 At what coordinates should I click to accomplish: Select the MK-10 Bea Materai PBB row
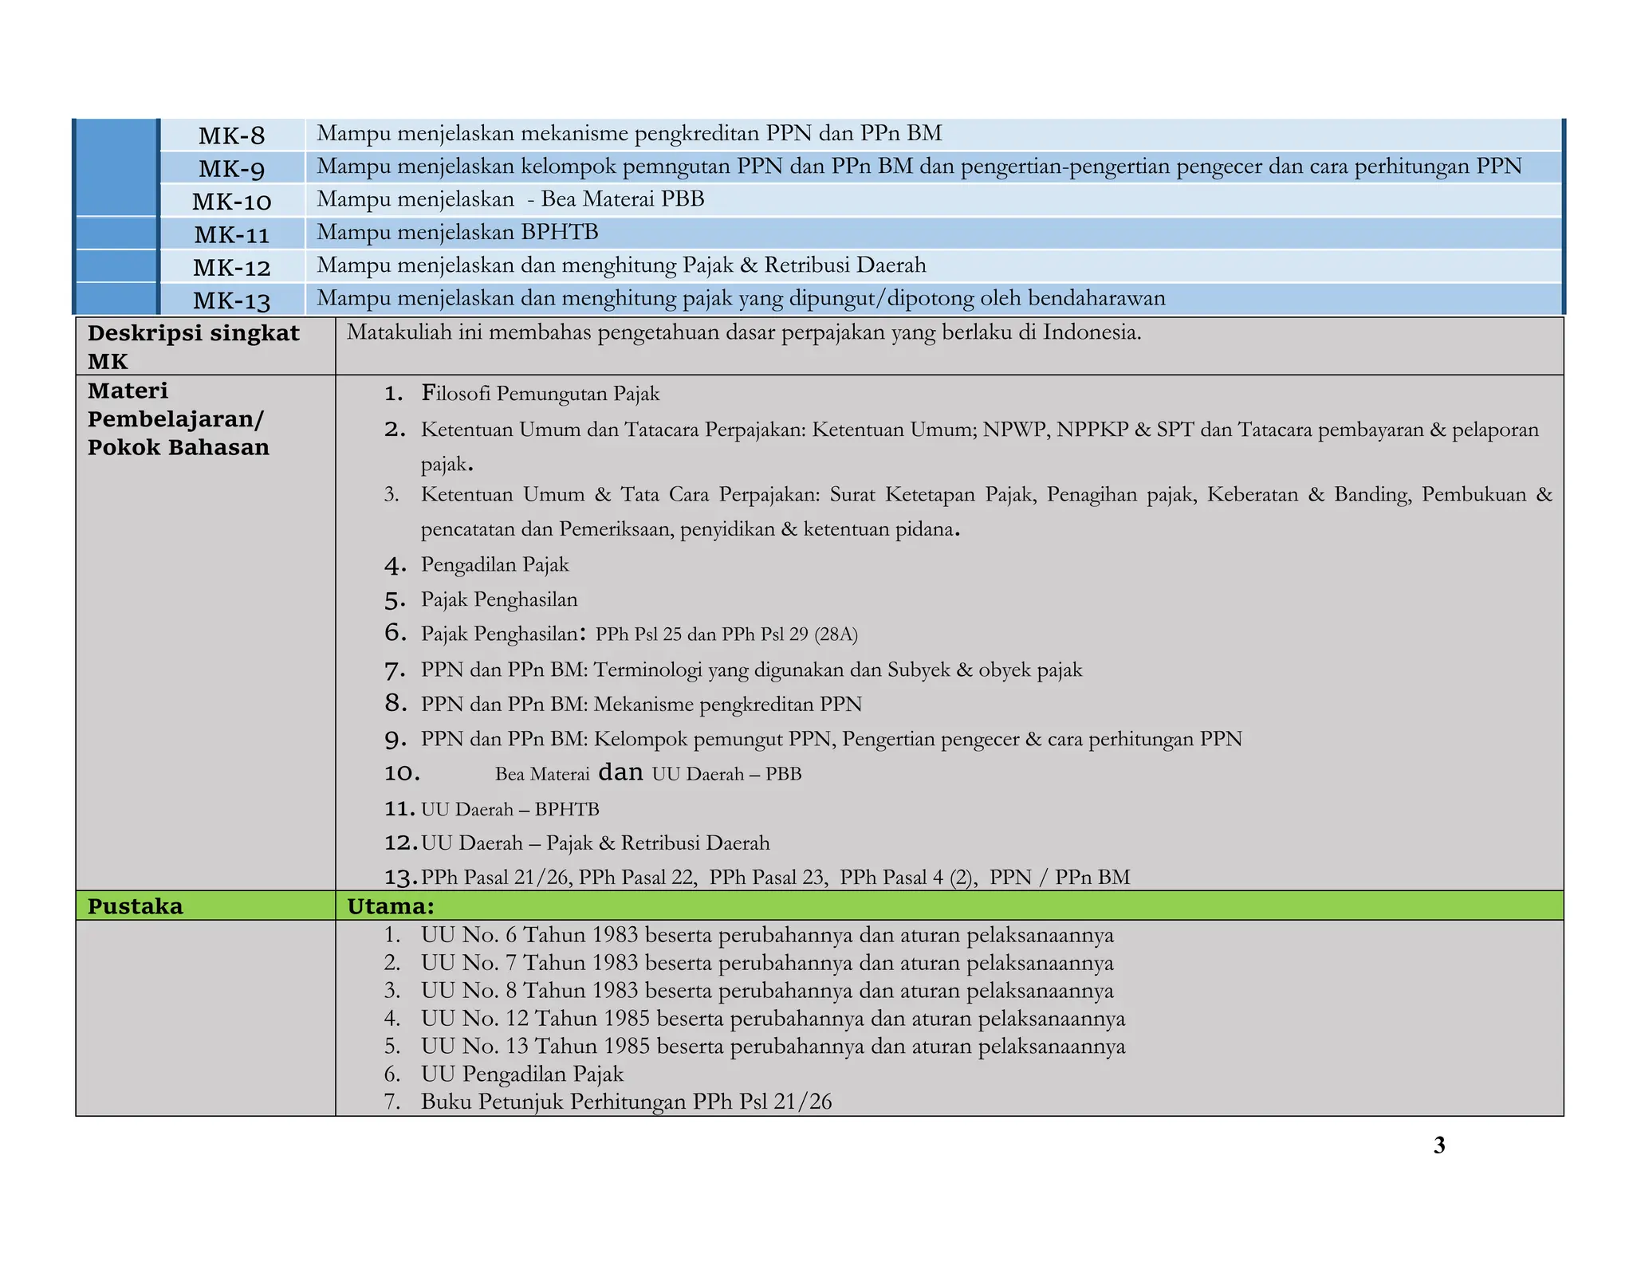pyautogui.click(x=510, y=199)
